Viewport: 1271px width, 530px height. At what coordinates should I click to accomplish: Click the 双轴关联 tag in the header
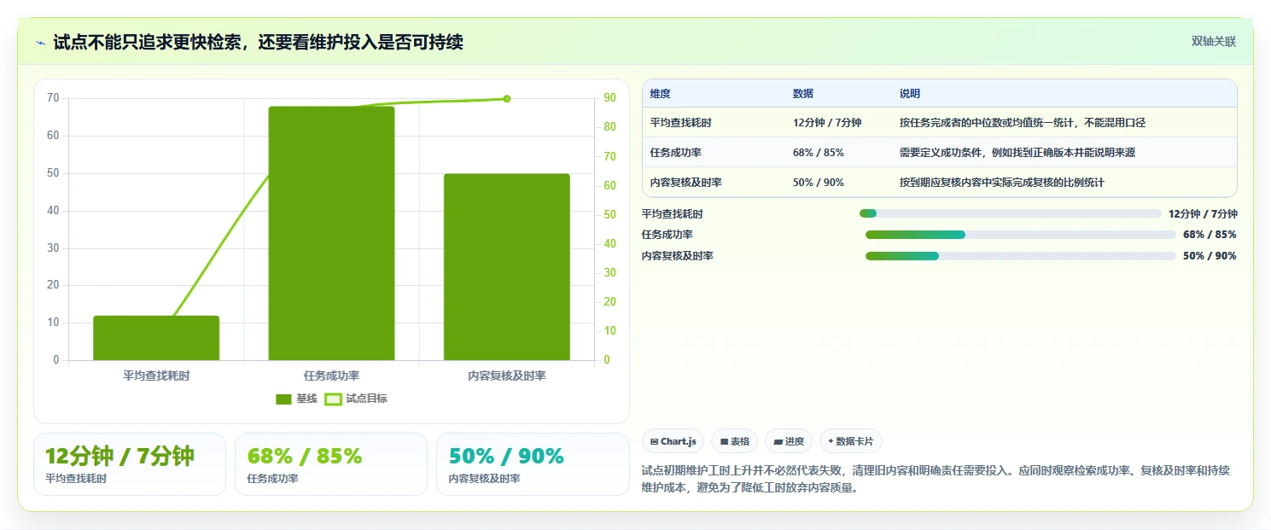(x=1213, y=41)
